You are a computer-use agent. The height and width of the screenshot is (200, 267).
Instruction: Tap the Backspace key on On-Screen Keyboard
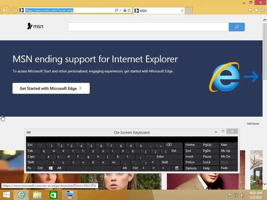[x=174, y=145]
